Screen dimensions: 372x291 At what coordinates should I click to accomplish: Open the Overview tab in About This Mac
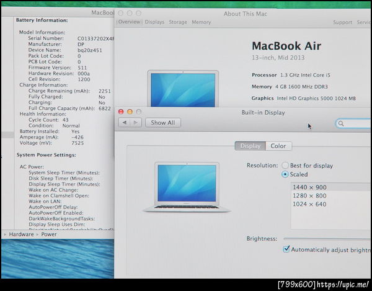tap(129, 22)
